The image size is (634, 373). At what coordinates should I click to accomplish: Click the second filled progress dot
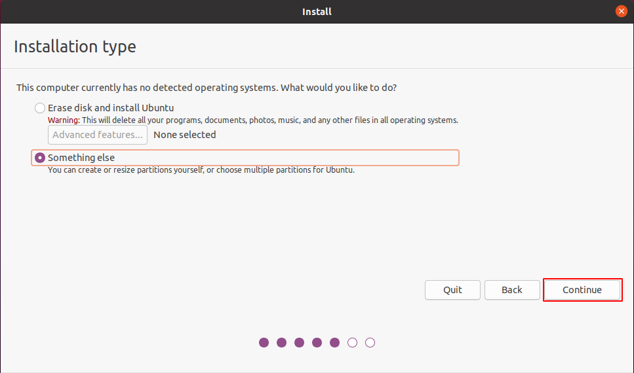pos(282,342)
